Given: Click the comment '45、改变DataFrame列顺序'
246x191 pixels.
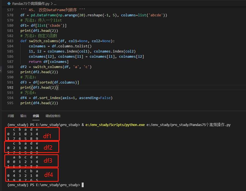Looking at the screenshot, I should coord(53,10).
